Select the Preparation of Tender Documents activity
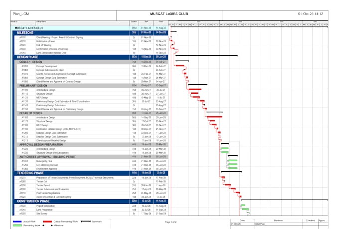 [91, 178]
